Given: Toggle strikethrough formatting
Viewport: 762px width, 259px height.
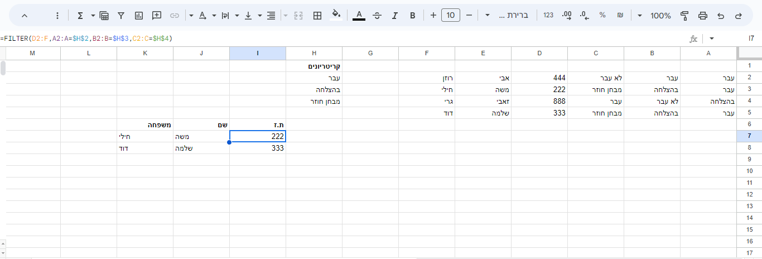Looking at the screenshot, I should coord(377,16).
